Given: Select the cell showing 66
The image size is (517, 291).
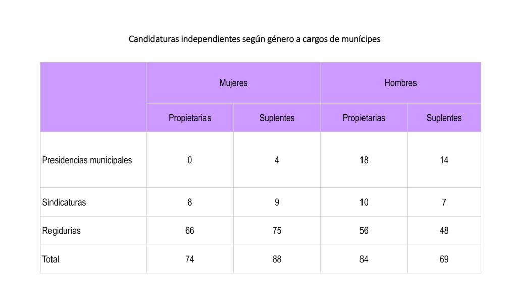Looking at the screenshot, I should (190, 231).
